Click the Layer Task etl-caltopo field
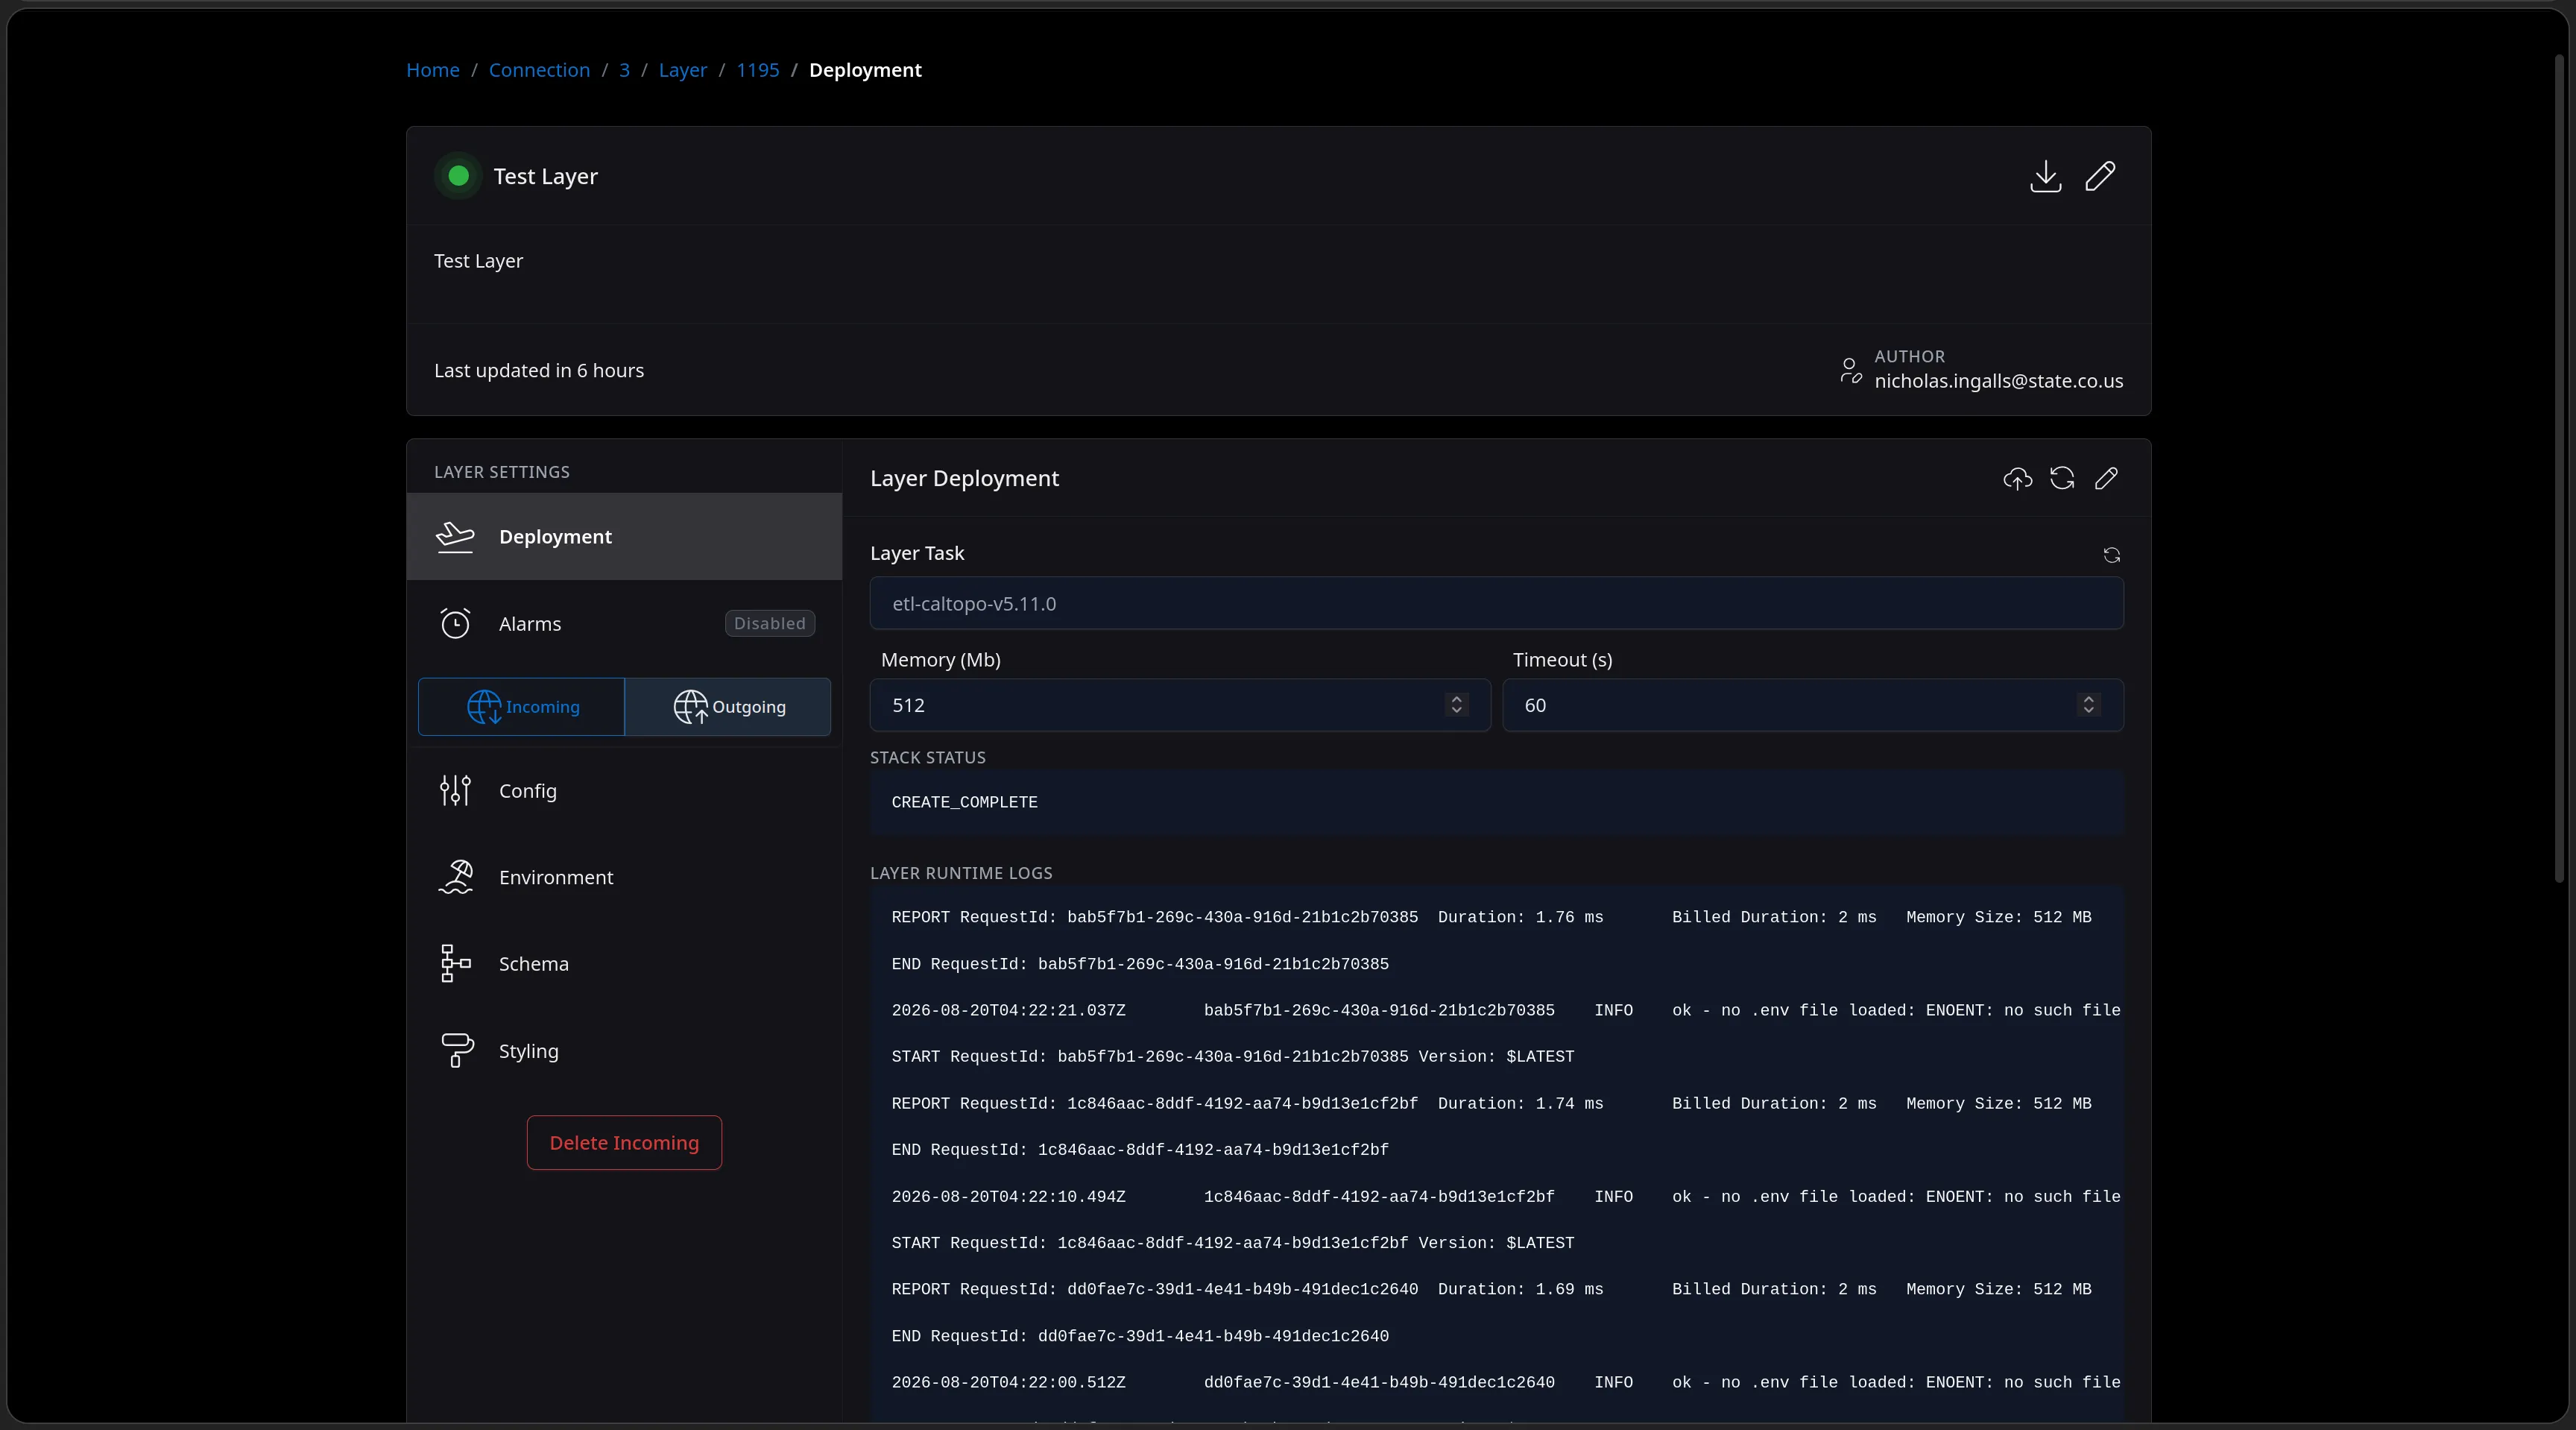This screenshot has width=2576, height=1430. [1496, 603]
